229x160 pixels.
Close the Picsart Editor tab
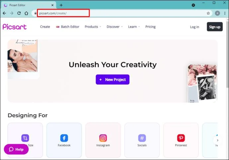[52, 5]
